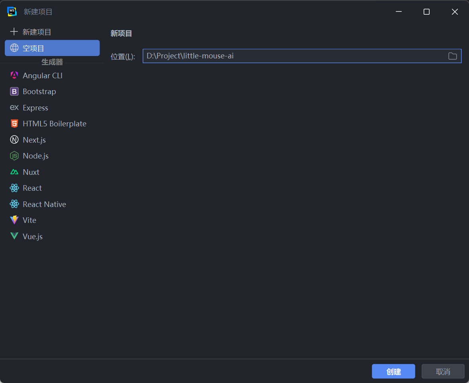Click the Bootstrap B icon
The height and width of the screenshot is (383, 469).
click(x=14, y=91)
